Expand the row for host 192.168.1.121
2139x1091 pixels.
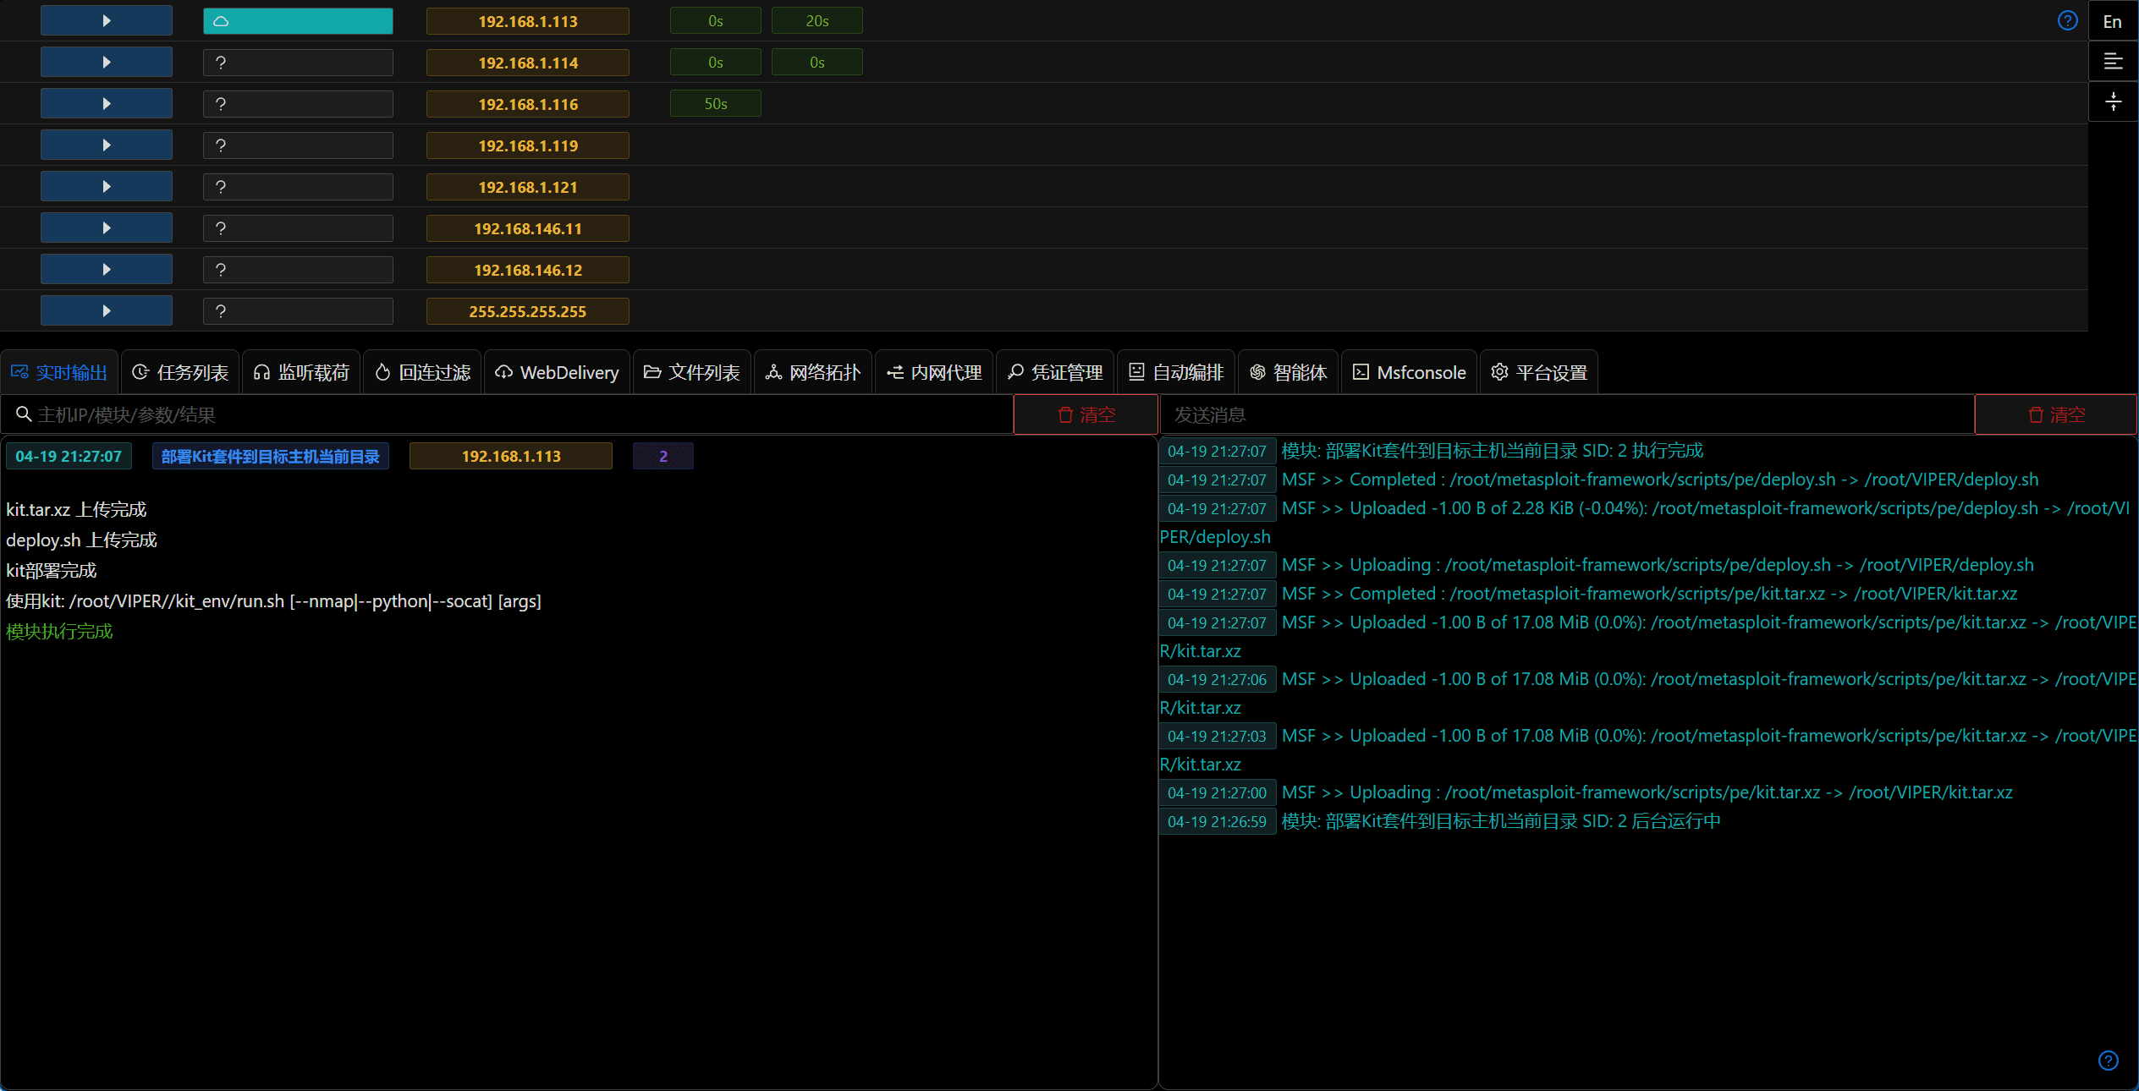click(107, 186)
